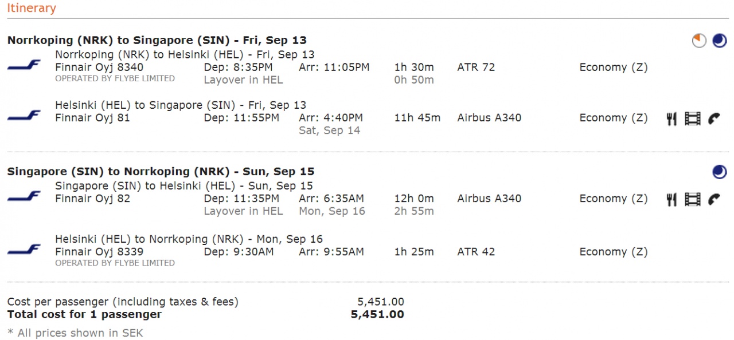Click the phone icon on Finnair flight 82
Screen dimensions: 734x340
pyautogui.click(x=714, y=199)
